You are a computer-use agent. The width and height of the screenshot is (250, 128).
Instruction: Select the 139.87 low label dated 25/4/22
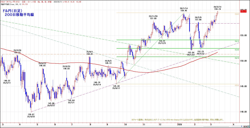click(31, 115)
